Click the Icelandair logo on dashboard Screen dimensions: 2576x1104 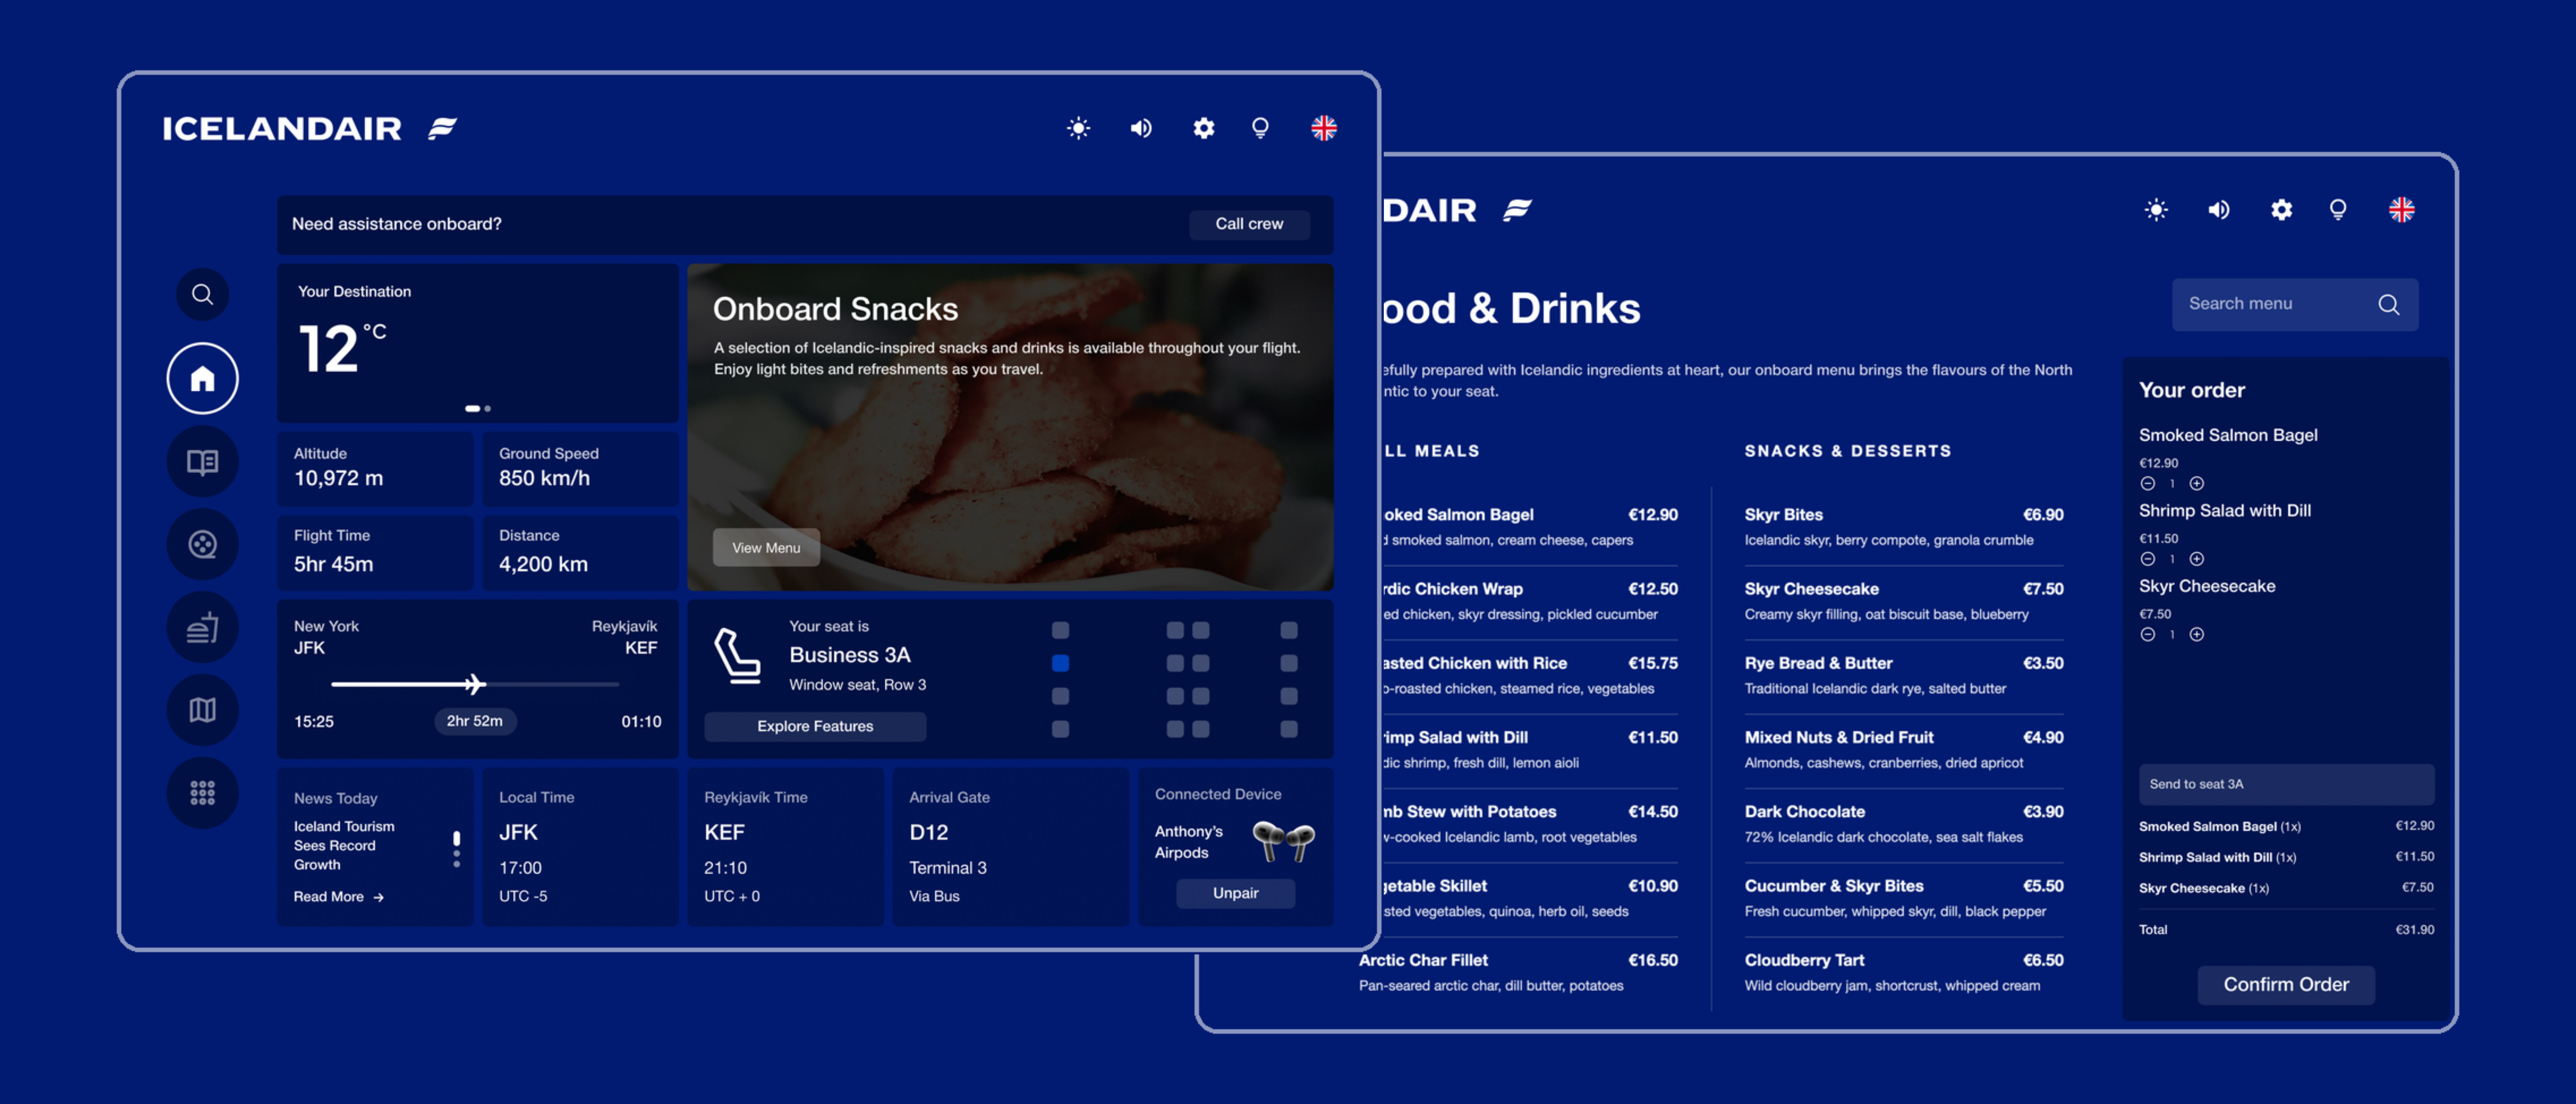(310, 128)
